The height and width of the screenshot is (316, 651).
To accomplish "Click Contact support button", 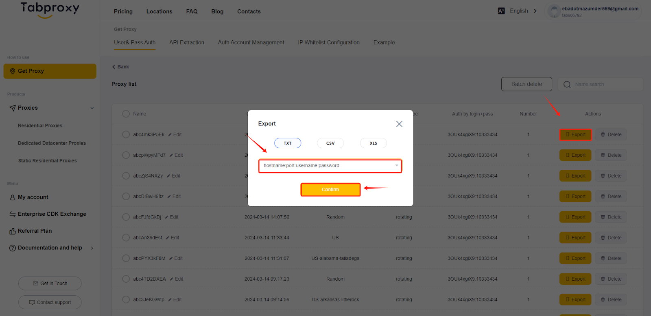I will [50, 302].
